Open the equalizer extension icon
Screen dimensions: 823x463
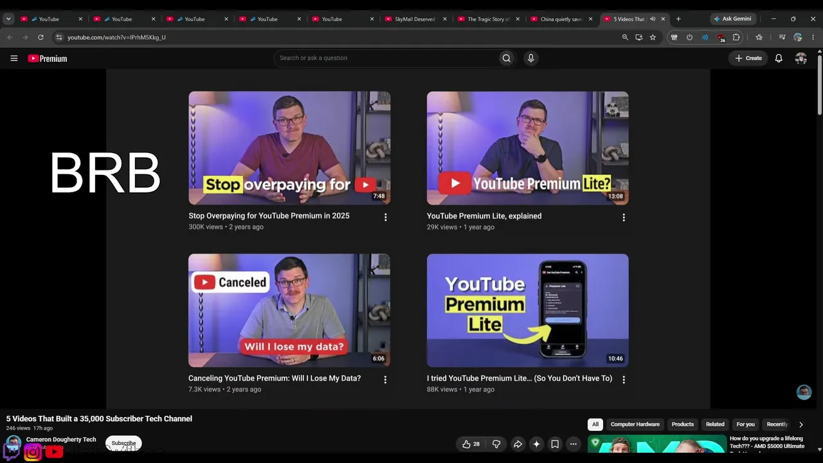click(x=674, y=37)
